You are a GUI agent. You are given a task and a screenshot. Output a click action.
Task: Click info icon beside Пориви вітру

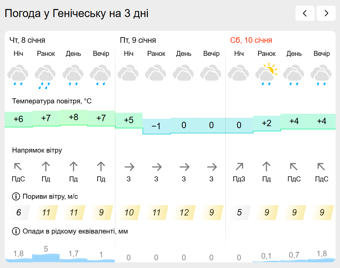(16, 196)
